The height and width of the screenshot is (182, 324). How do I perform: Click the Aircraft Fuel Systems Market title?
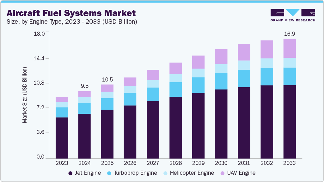pos(70,13)
